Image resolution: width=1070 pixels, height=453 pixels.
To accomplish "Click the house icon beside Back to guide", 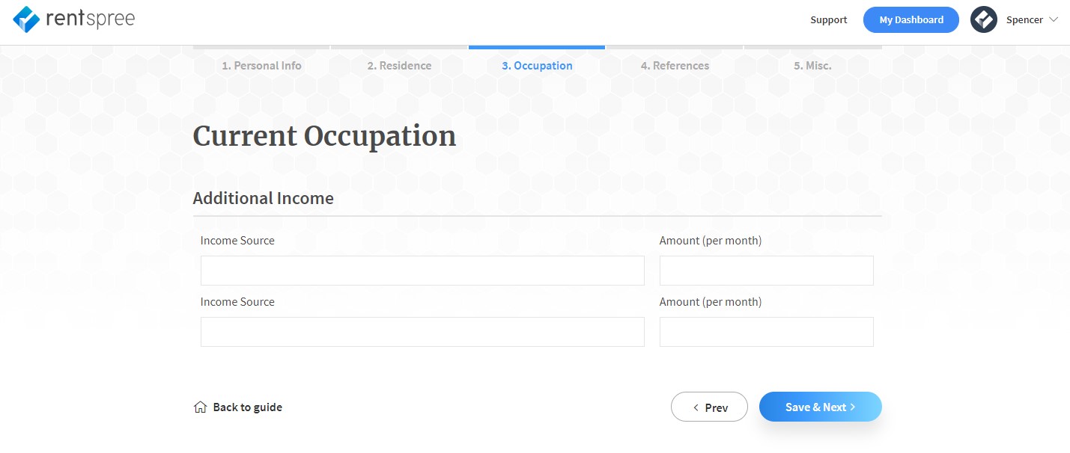I will tap(200, 407).
